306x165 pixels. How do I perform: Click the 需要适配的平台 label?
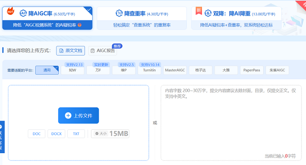[20, 70]
